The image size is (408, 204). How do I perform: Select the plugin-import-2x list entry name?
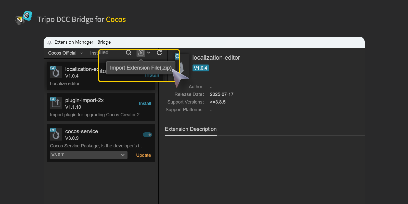tap(84, 100)
